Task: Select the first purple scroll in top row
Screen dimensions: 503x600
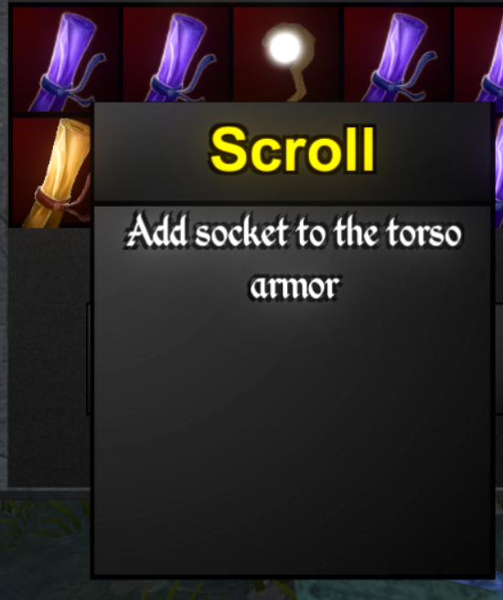Action: 66,59
